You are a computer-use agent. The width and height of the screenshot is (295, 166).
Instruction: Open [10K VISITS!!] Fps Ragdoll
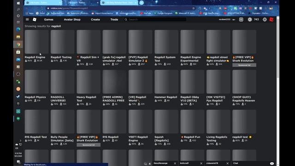point(218,82)
